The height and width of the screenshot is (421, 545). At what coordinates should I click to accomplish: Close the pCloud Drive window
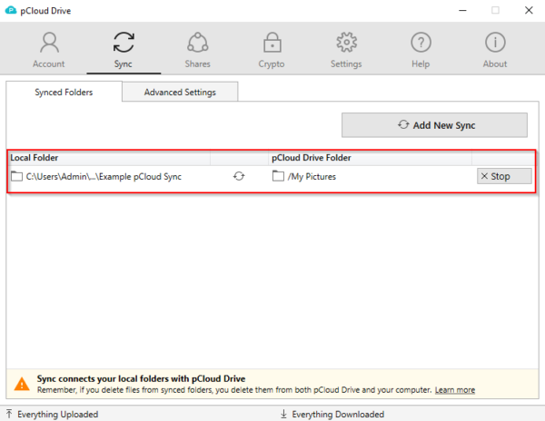tap(529, 10)
